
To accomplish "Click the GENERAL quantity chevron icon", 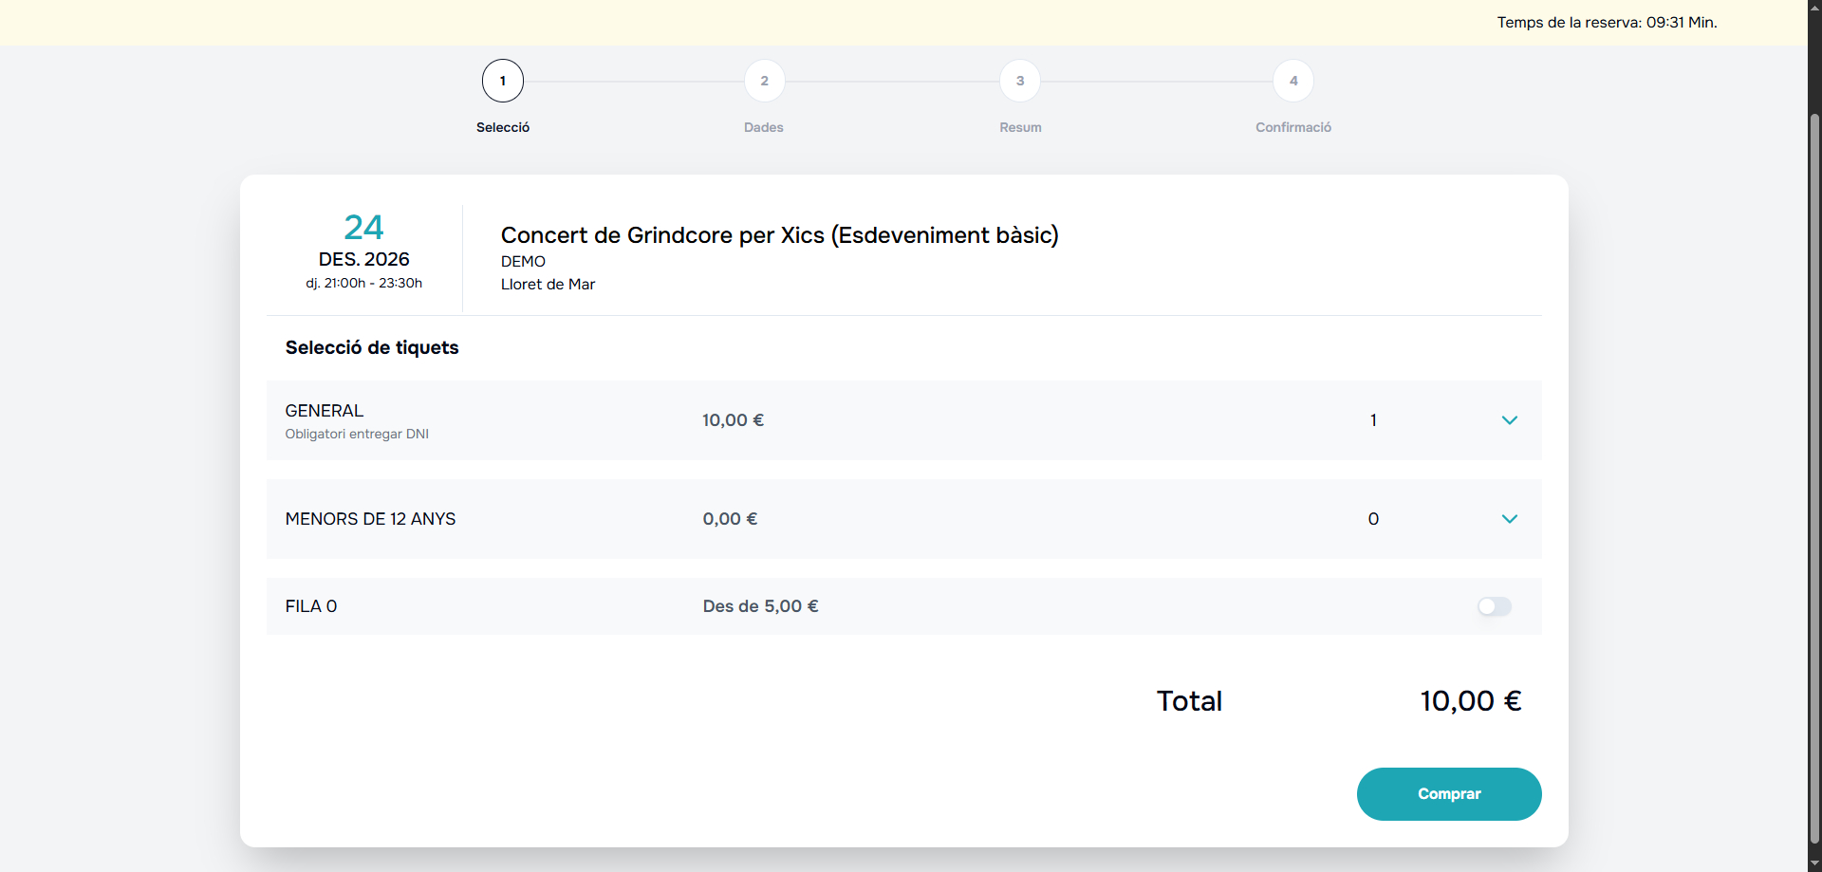I will pyautogui.click(x=1509, y=419).
